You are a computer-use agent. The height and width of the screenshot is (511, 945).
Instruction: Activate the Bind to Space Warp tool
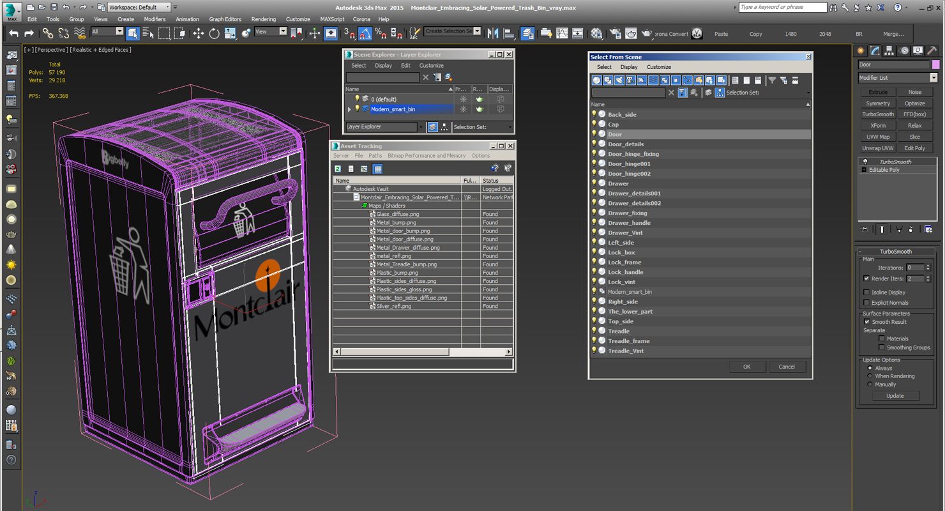click(80, 33)
